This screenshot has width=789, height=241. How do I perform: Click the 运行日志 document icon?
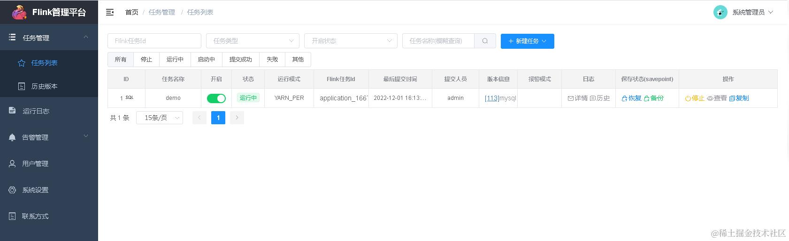click(x=12, y=111)
